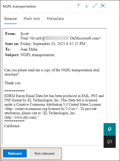Go to previous document with up arrow
Screen dimensions: 120x161
pyautogui.click(x=79, y=6)
